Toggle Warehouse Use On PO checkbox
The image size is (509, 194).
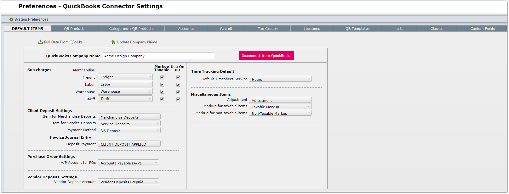(x=178, y=92)
